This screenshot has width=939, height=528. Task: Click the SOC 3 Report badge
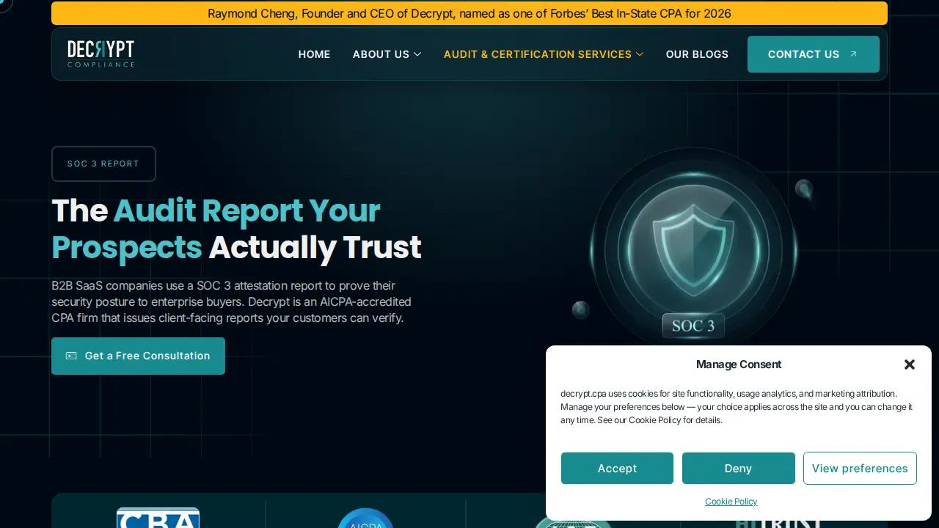coord(103,164)
